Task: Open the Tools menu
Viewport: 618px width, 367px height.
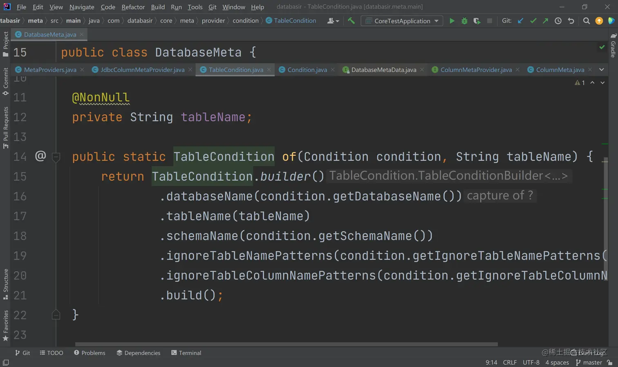Action: [195, 7]
